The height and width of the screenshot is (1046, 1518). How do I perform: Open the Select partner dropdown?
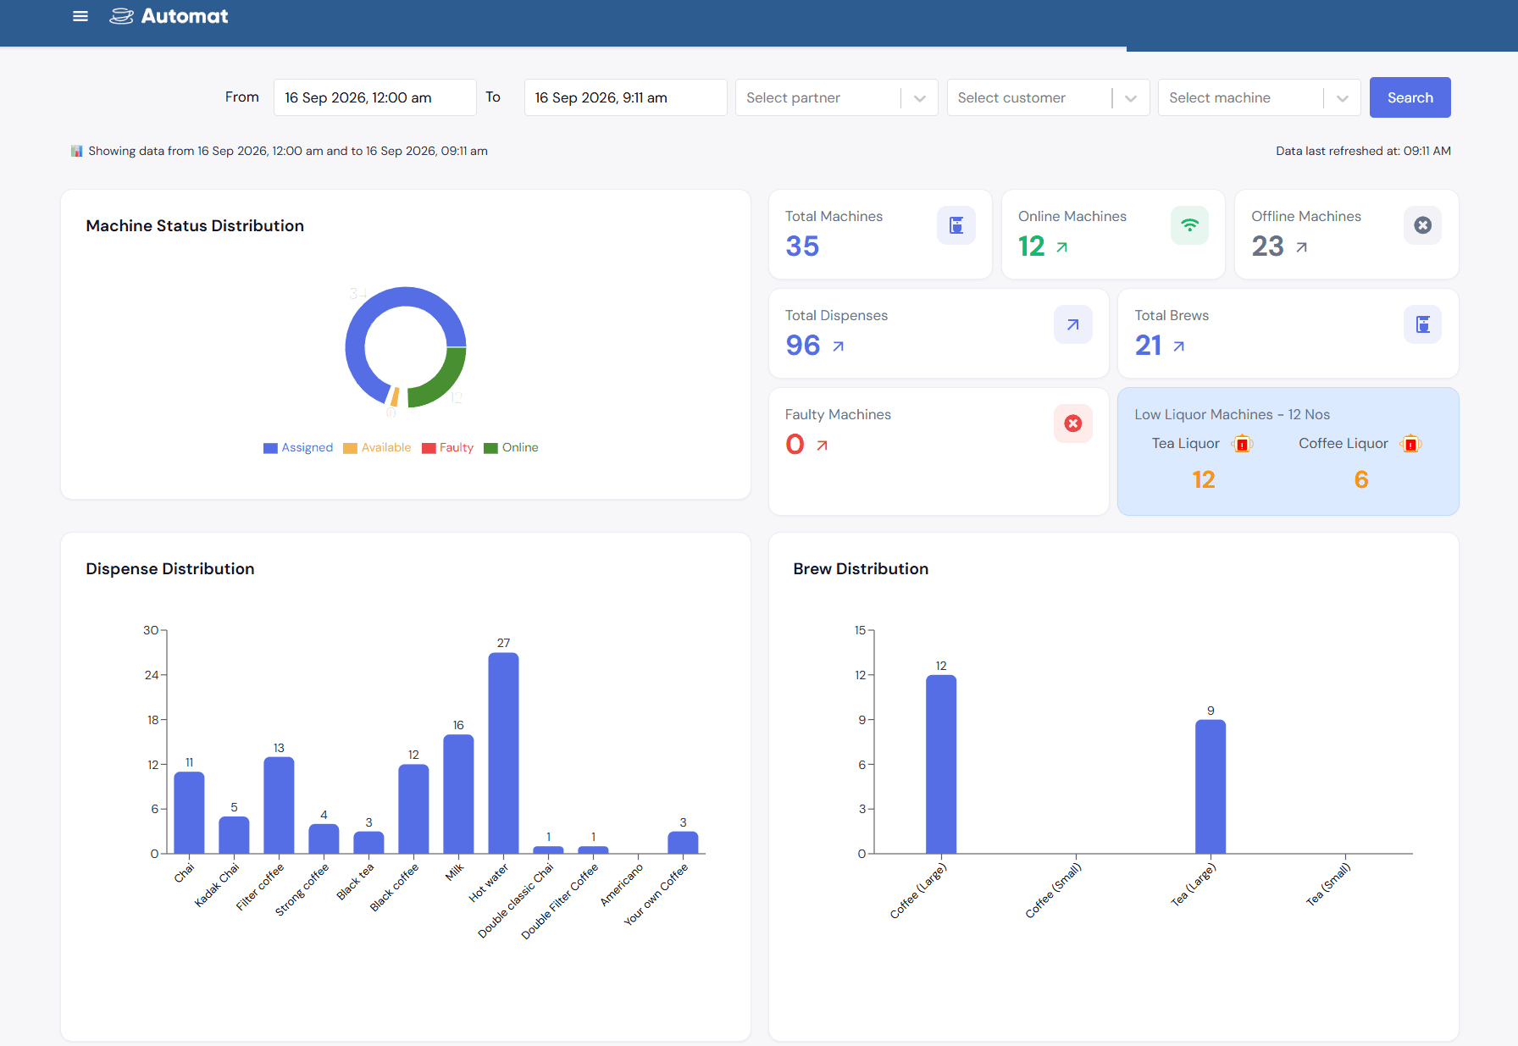point(836,97)
